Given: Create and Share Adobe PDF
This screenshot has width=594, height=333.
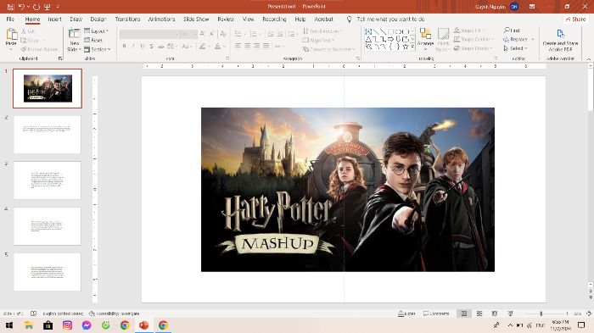Looking at the screenshot, I should point(560,40).
